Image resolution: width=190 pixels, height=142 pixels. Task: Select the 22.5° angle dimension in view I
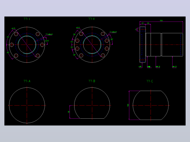47,41
